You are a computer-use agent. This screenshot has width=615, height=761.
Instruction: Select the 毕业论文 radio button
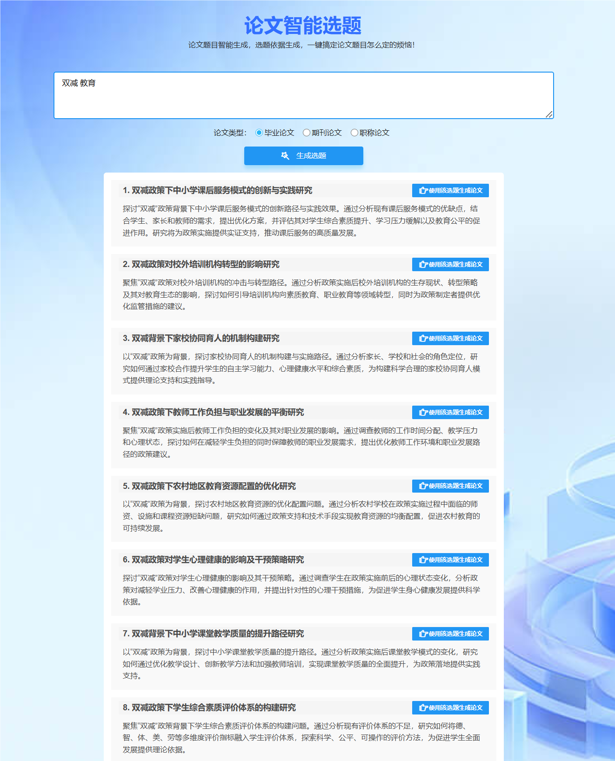click(259, 133)
